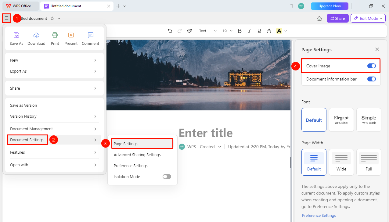Viewport: 389px width, 222px height.
Task: Underline the selected text
Action: tap(259, 31)
